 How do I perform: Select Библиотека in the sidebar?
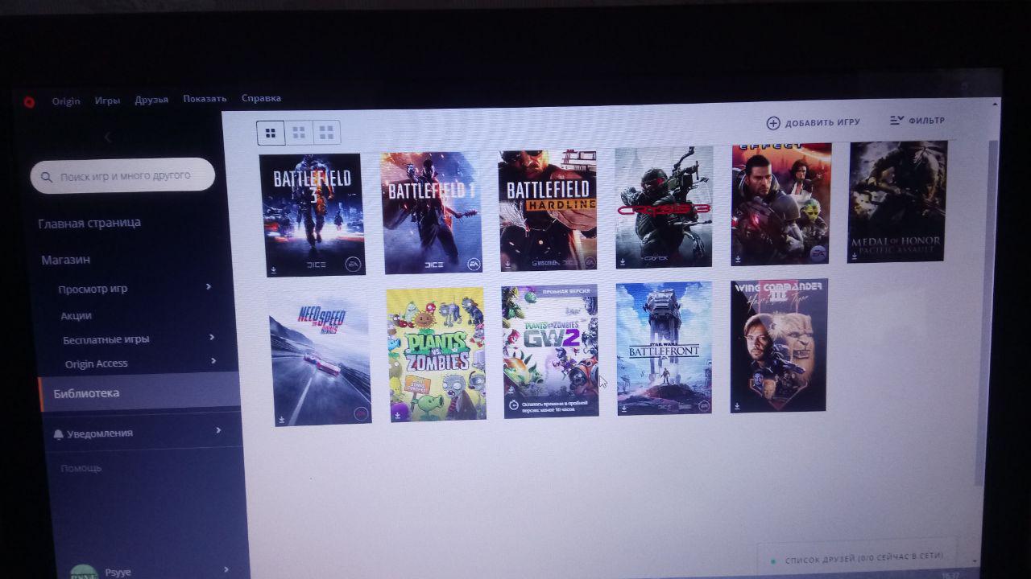point(139,393)
